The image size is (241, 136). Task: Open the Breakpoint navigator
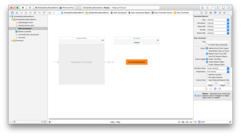[x=40, y=13]
